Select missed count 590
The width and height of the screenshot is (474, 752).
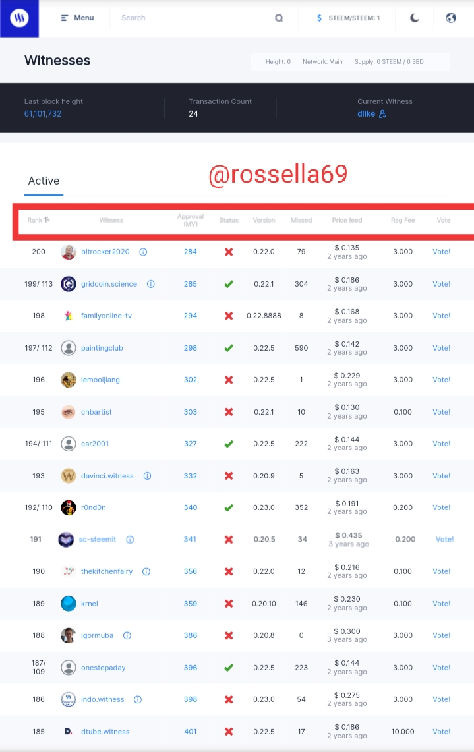click(x=301, y=348)
